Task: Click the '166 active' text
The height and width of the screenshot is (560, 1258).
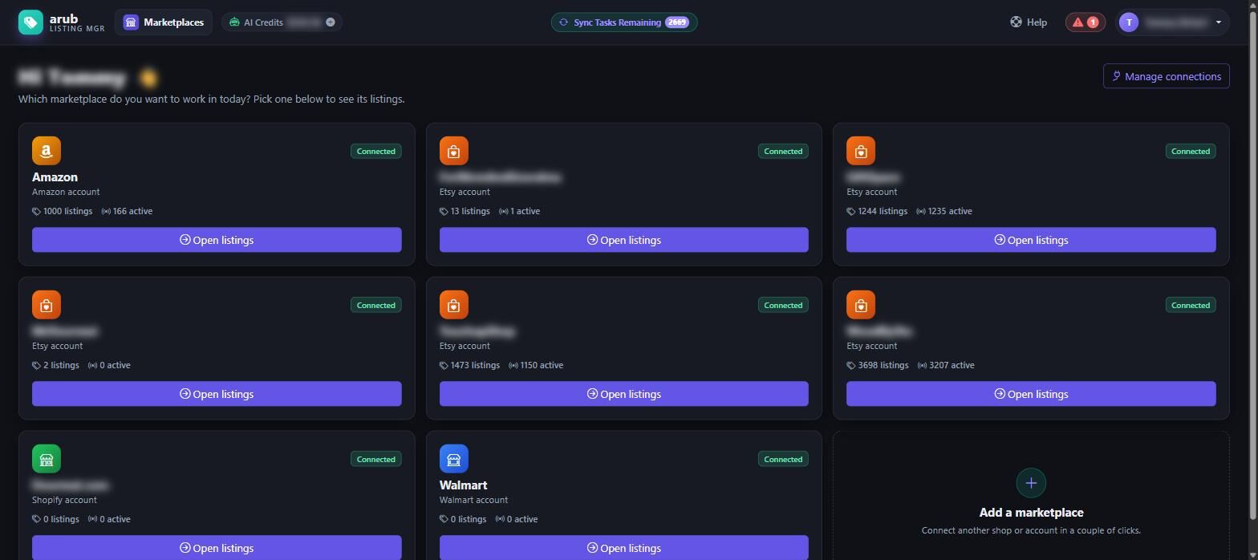Action: [x=132, y=211]
